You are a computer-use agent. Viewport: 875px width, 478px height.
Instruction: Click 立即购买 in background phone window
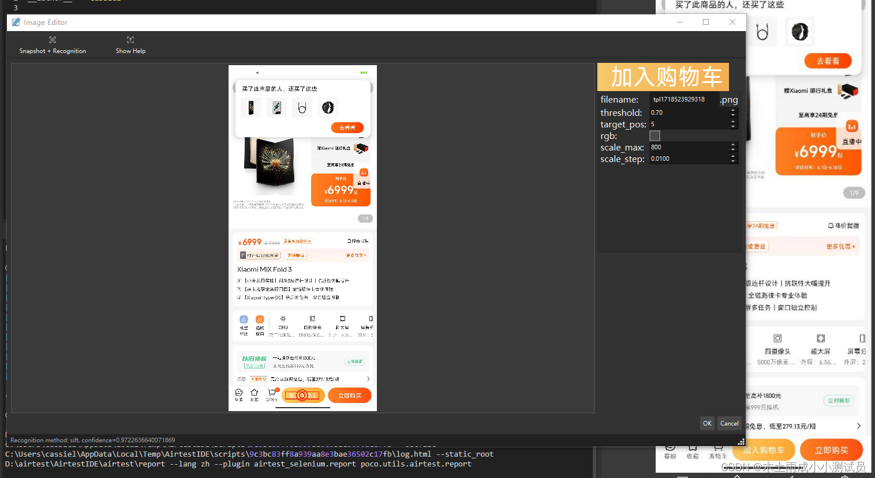[832, 450]
